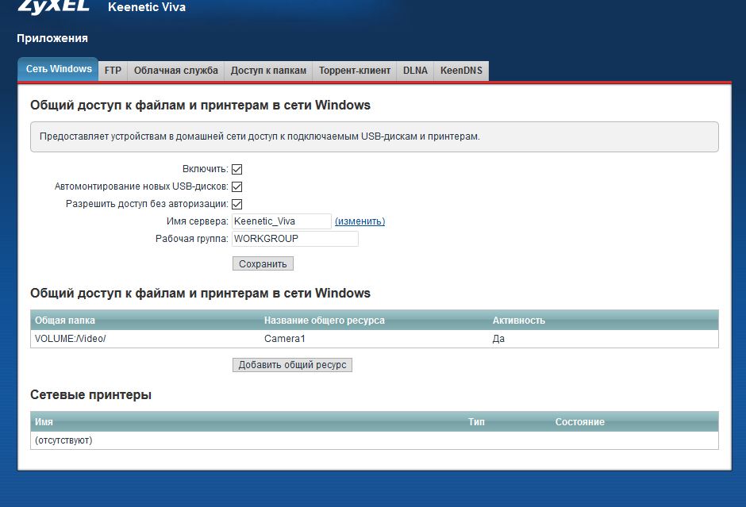
Task: Toggle Автомонтирование новых USB-дисков checkbox
Action: click(x=237, y=187)
